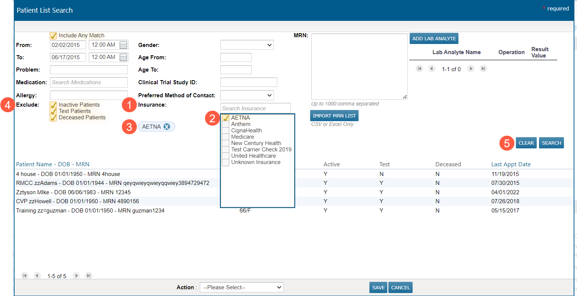Uncheck Exclude Inactive Patients
This screenshot has width=577, height=296.
53,105
